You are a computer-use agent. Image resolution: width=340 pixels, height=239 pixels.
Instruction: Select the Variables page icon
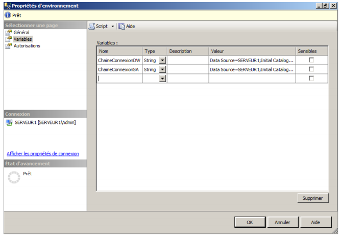(9, 39)
